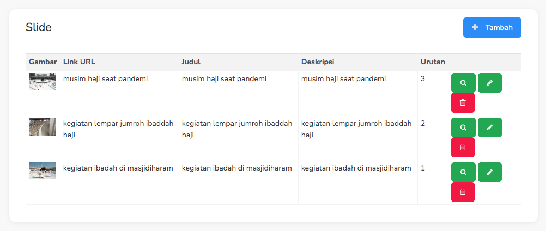Click the Deskripsi column header
Viewport: 546px width, 231px height.
[317, 62]
